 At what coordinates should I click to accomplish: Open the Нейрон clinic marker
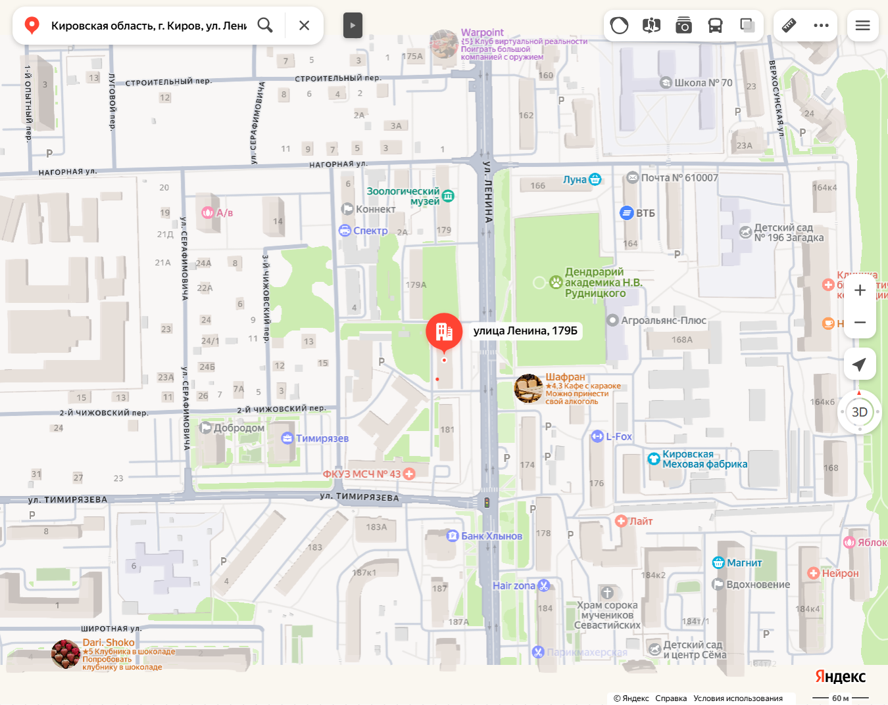click(x=813, y=573)
